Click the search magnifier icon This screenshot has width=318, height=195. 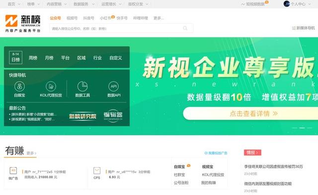[x=185, y=28]
